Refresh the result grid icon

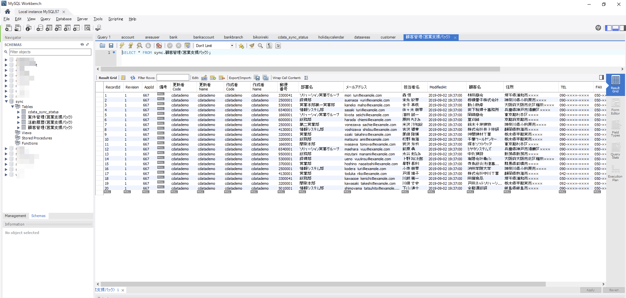(133, 78)
